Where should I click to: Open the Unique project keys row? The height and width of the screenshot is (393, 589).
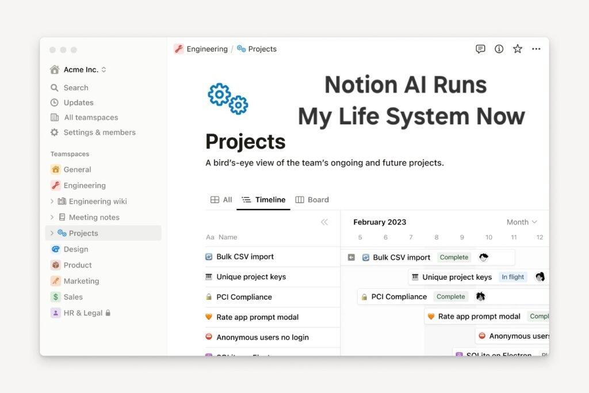tap(251, 277)
